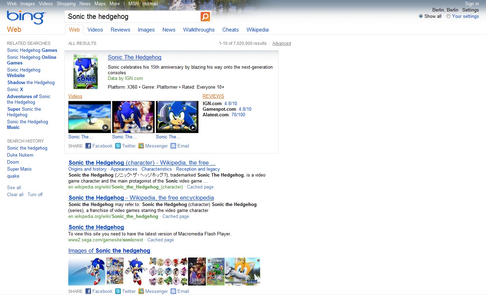The height and width of the screenshot is (295, 486).
Task: Share the Sonic result via Facebook icon
Action: 88,146
